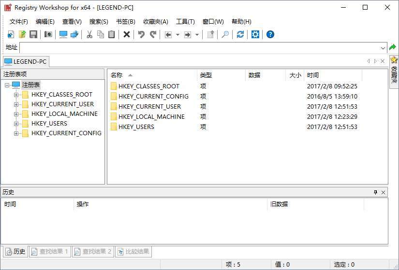Click the back navigation arrow icon

pos(168,35)
